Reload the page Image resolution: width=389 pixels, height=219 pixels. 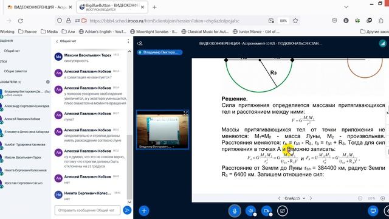[20, 21]
